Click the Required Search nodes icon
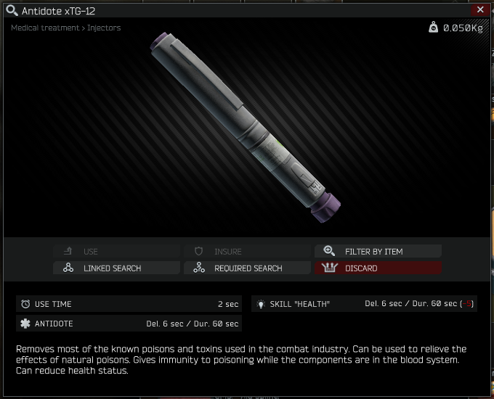 point(199,268)
